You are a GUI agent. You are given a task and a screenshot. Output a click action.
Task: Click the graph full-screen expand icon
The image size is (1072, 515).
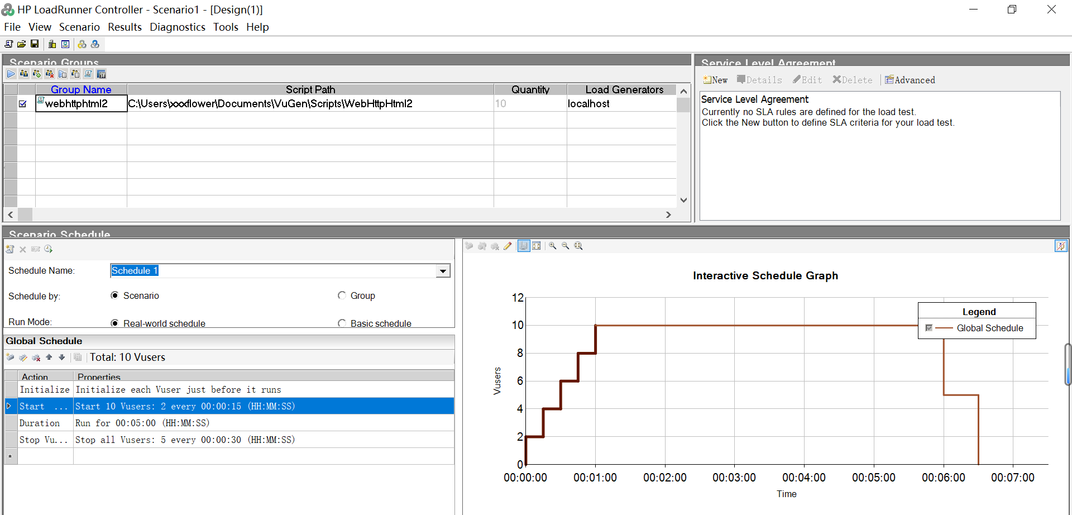click(x=537, y=246)
